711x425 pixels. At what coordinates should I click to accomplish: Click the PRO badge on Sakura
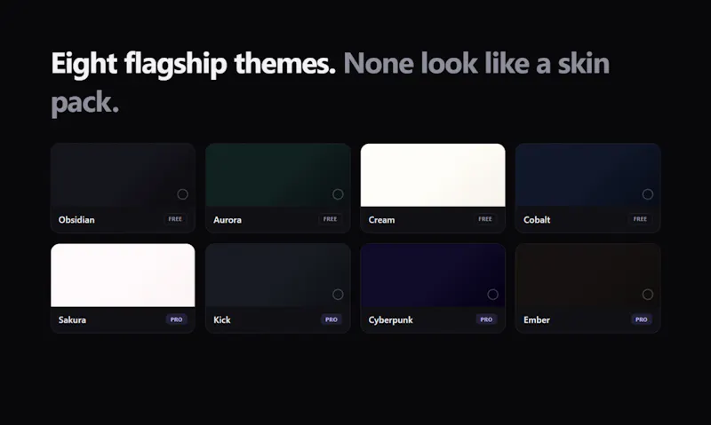pos(176,319)
